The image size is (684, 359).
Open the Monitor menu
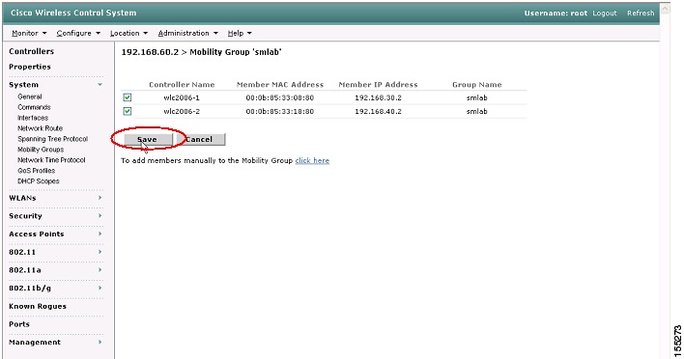pyautogui.click(x=29, y=33)
